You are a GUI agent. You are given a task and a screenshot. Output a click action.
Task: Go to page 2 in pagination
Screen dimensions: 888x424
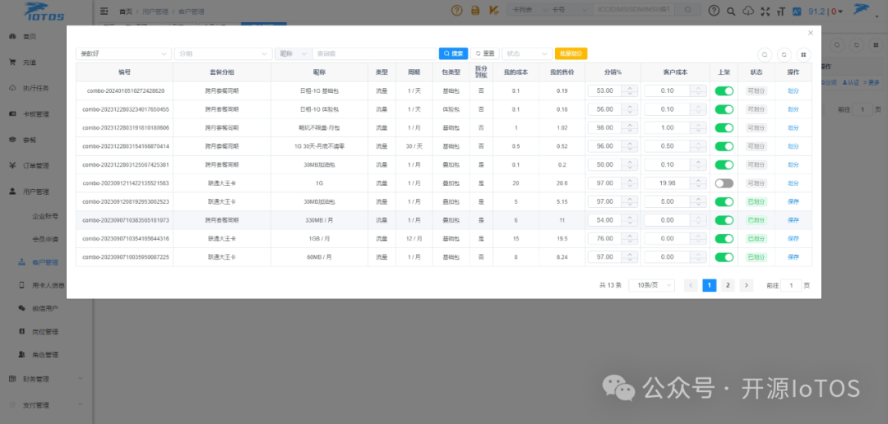728,285
